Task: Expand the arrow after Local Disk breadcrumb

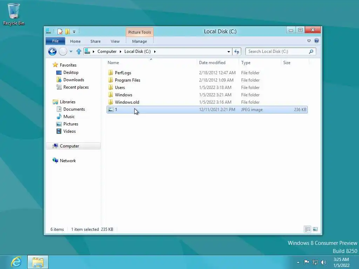Action: tap(155, 51)
